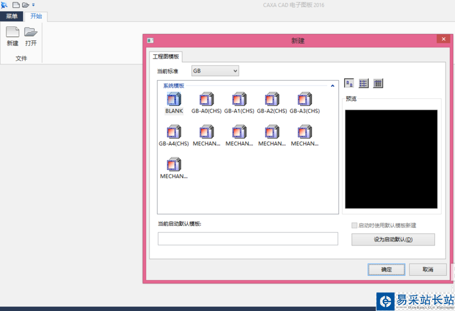Select the GB-A2(CHS) template
Image resolution: width=455 pixels, height=311 pixels.
point(272,103)
